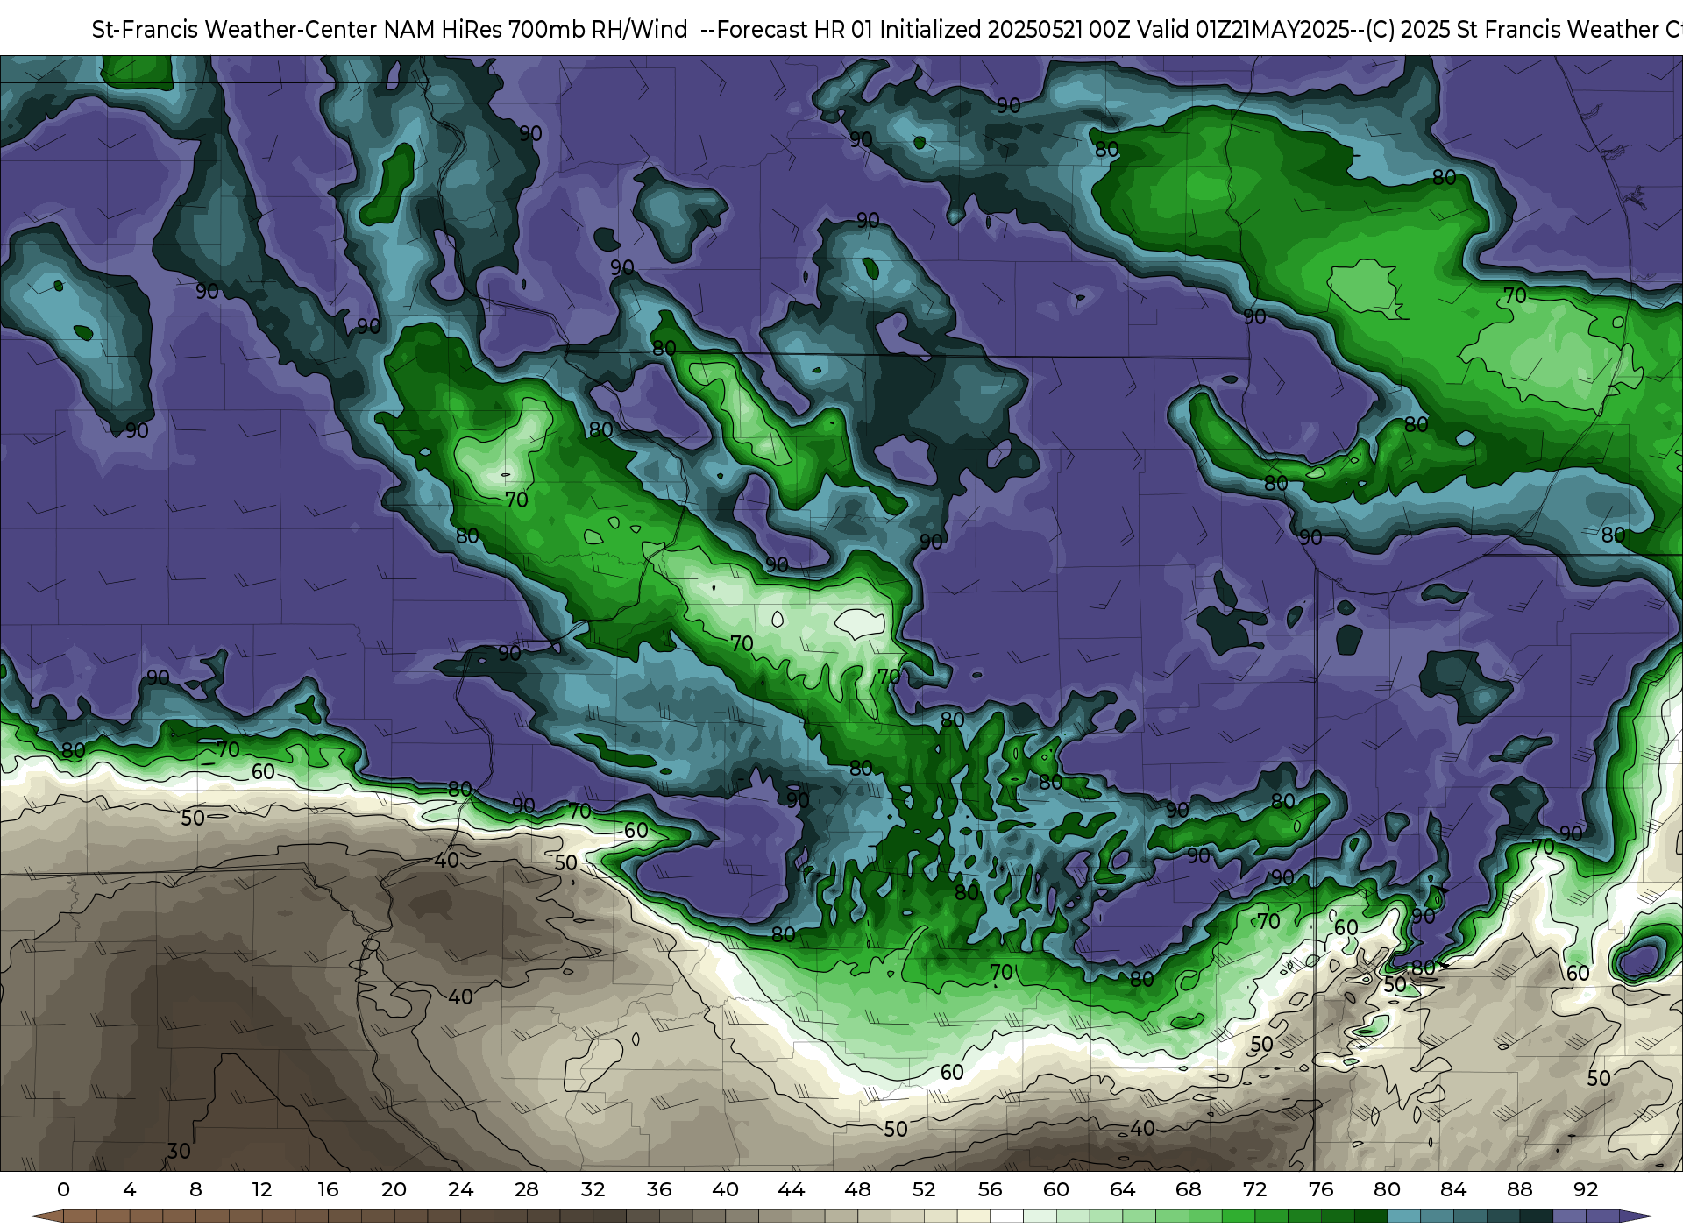Click colorbar tick label '64'
This screenshot has width=1683, height=1227.
[1123, 1189]
